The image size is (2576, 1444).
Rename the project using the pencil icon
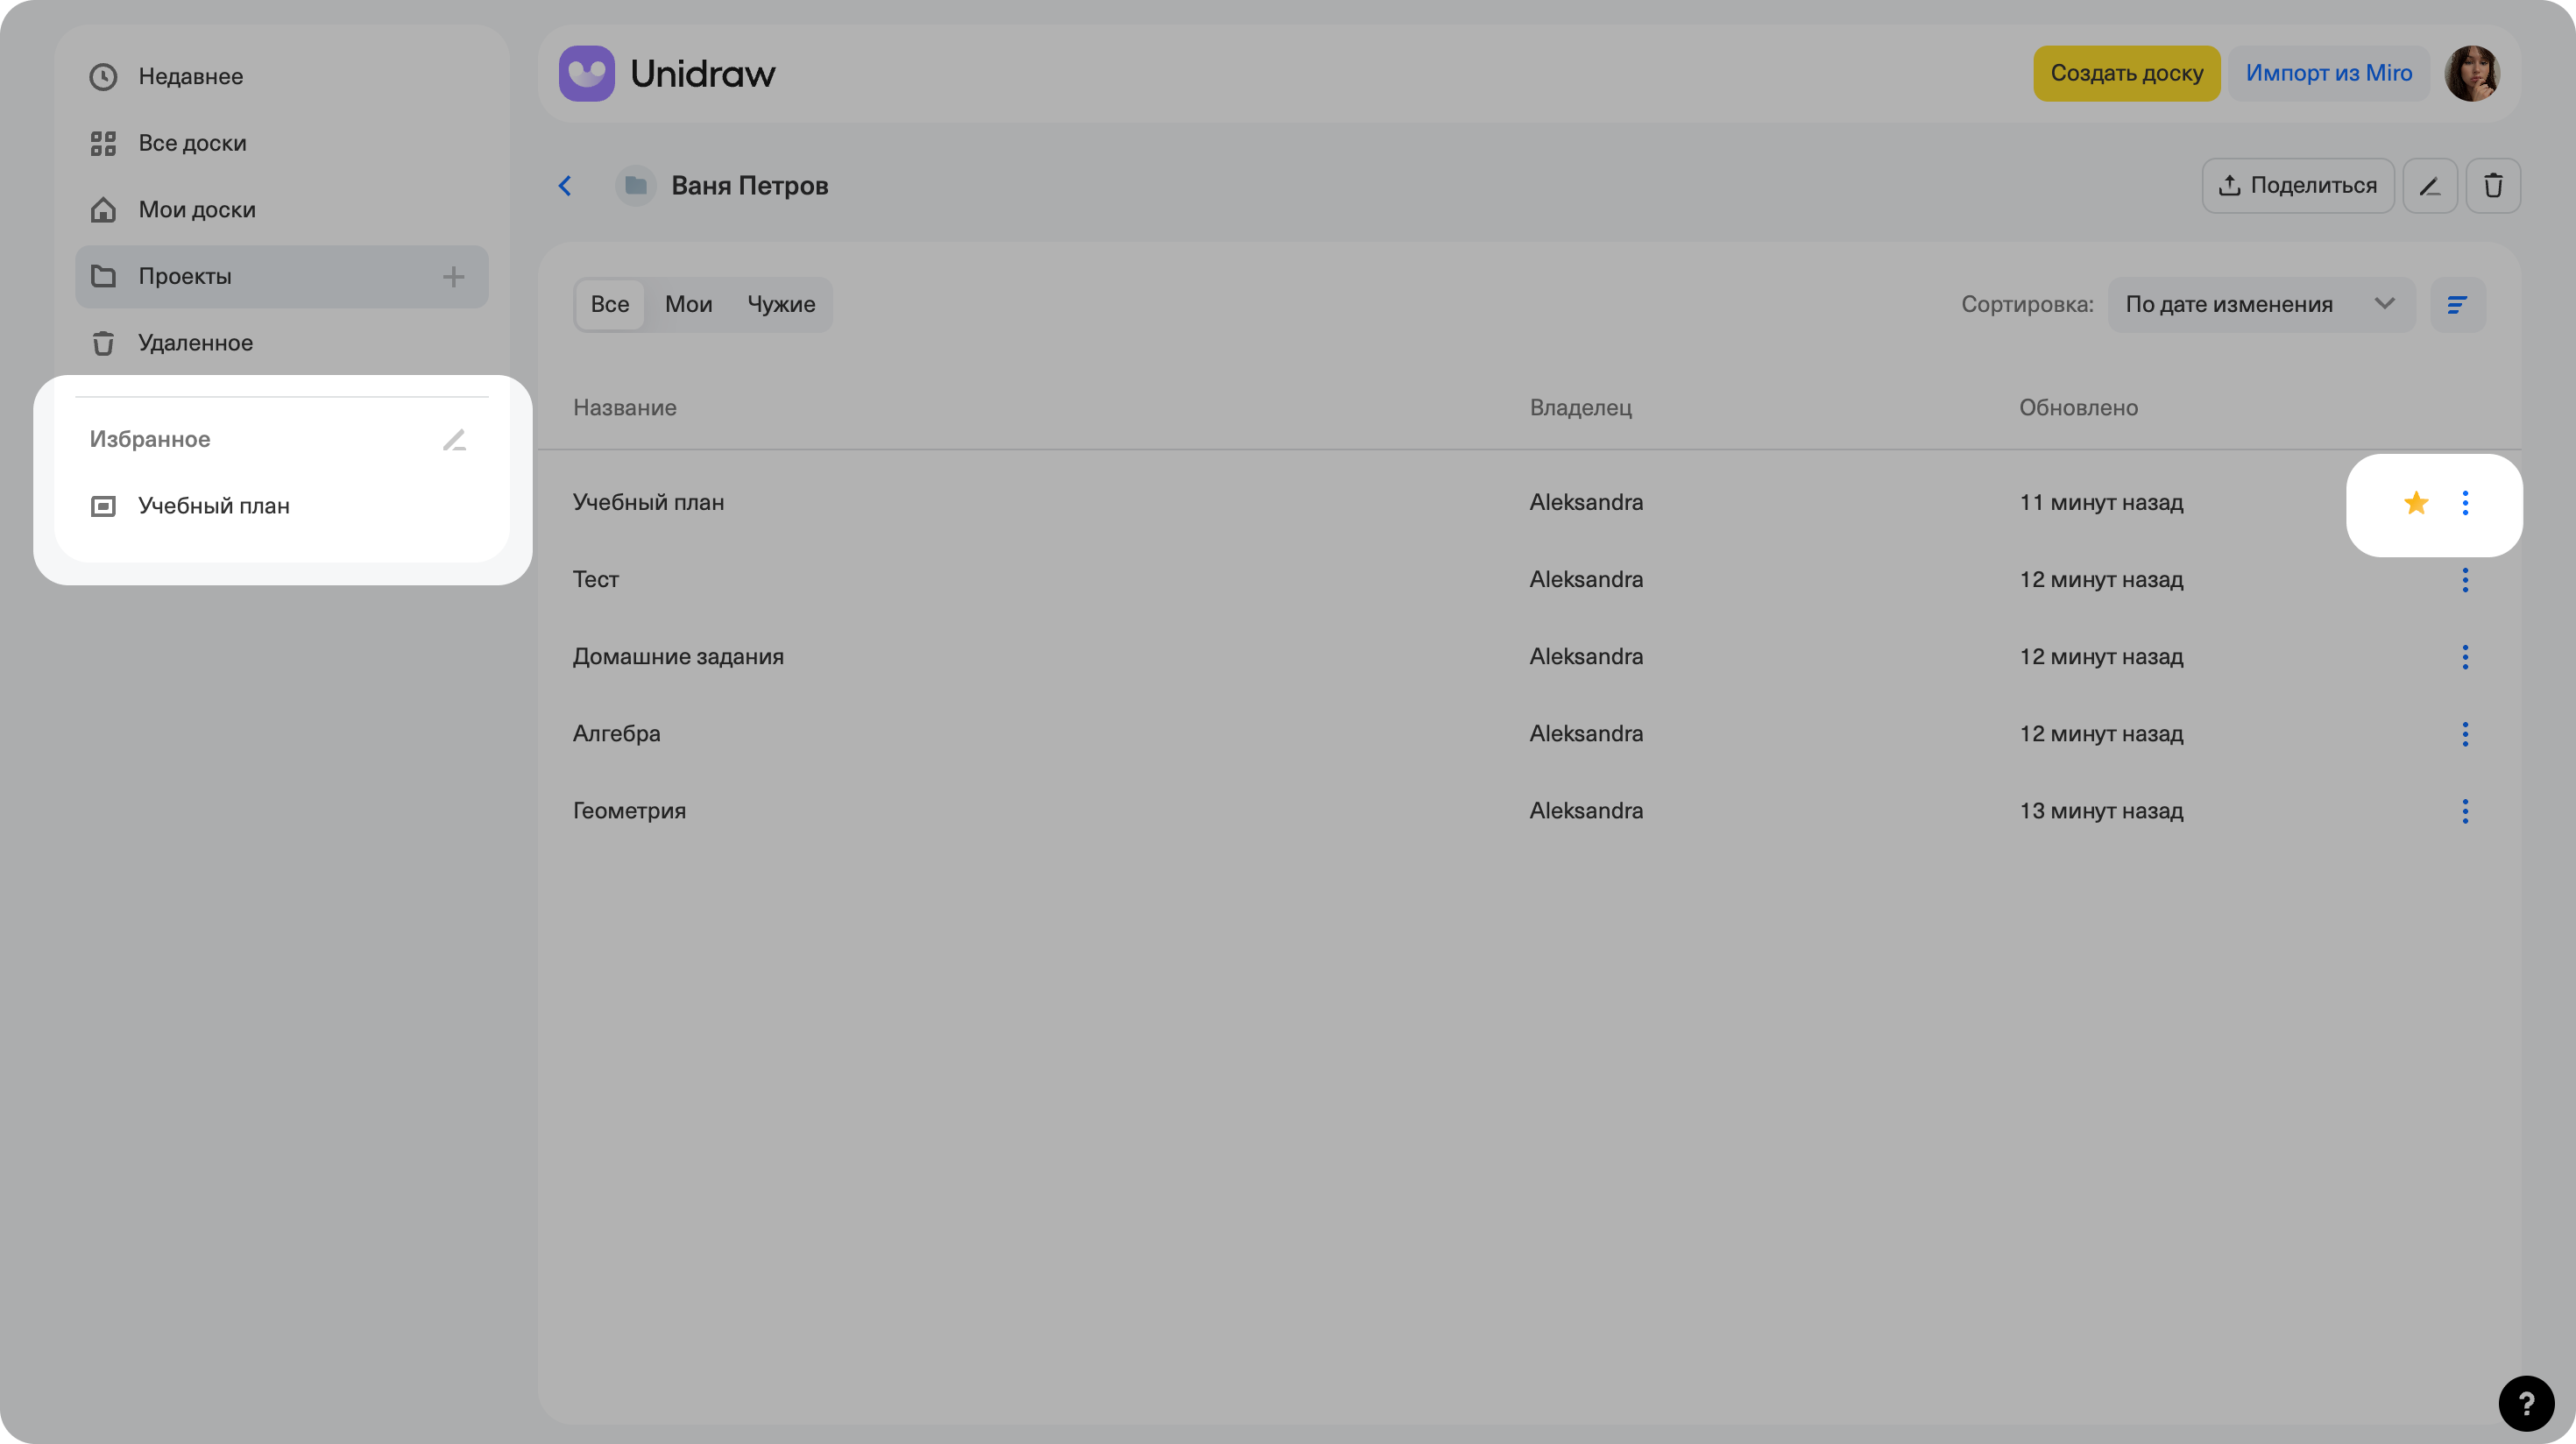click(2429, 186)
